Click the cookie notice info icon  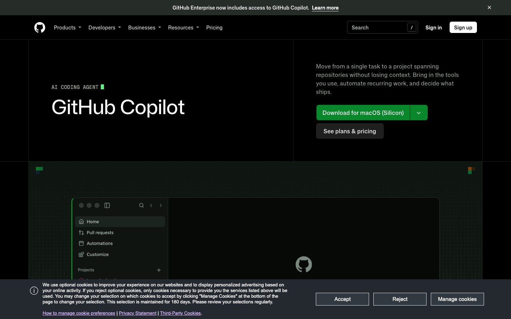click(34, 291)
